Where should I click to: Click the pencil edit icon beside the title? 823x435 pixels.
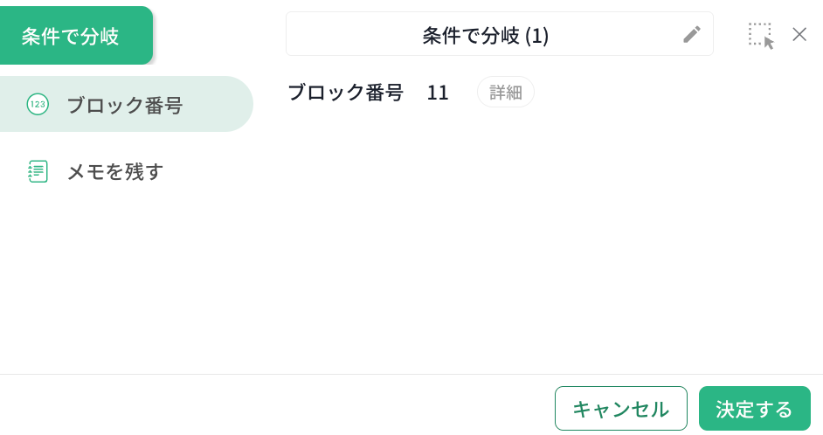[x=692, y=35]
